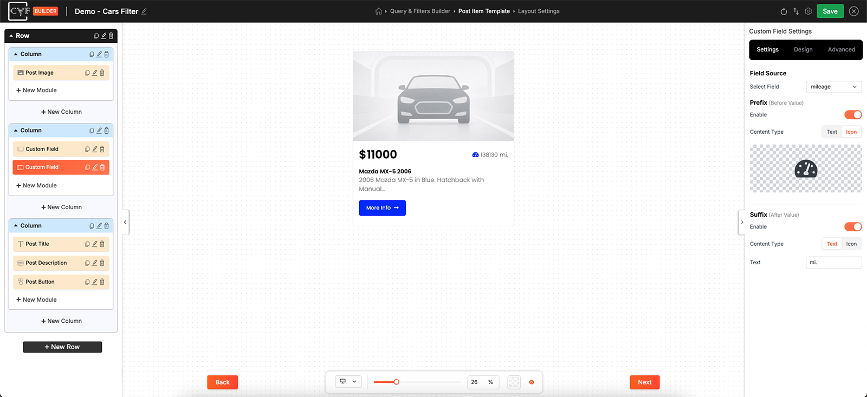Viewport: 867px width, 397px height.
Task: Click the green Save button
Action: point(830,11)
